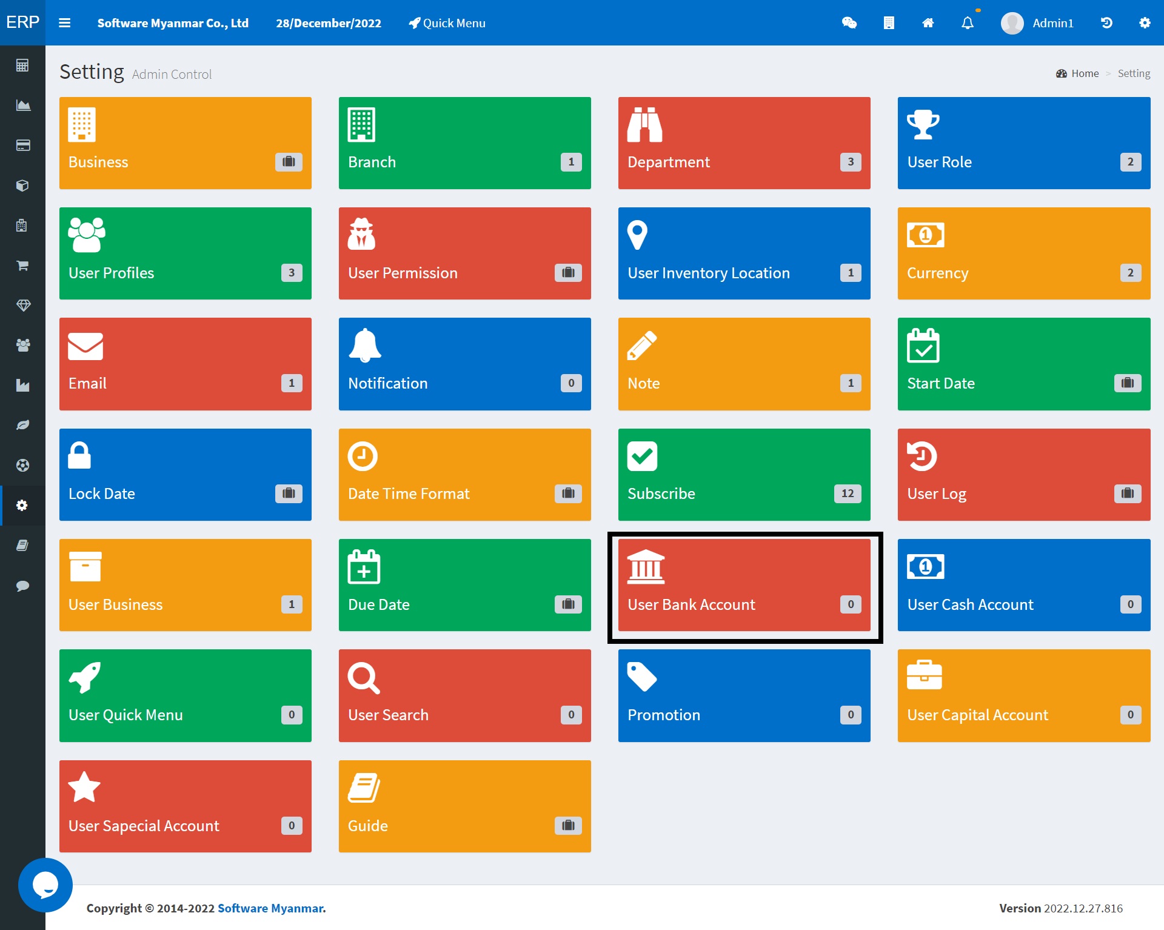Open the clipboard icon in sidebar
Image resolution: width=1164 pixels, height=930 pixels.
(22, 226)
